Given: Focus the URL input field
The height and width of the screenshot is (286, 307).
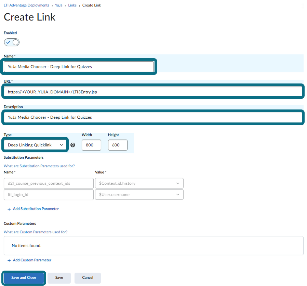Looking at the screenshot, I should click(153, 92).
